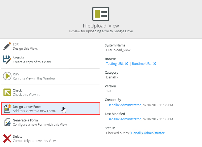Screen dimensions: 202x147
Task: Select 'Run this View in this Window'
Action: pyautogui.click(x=50, y=76)
